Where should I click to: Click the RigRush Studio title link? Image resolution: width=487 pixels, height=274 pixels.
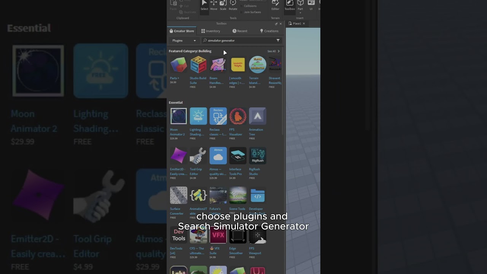[255, 172]
